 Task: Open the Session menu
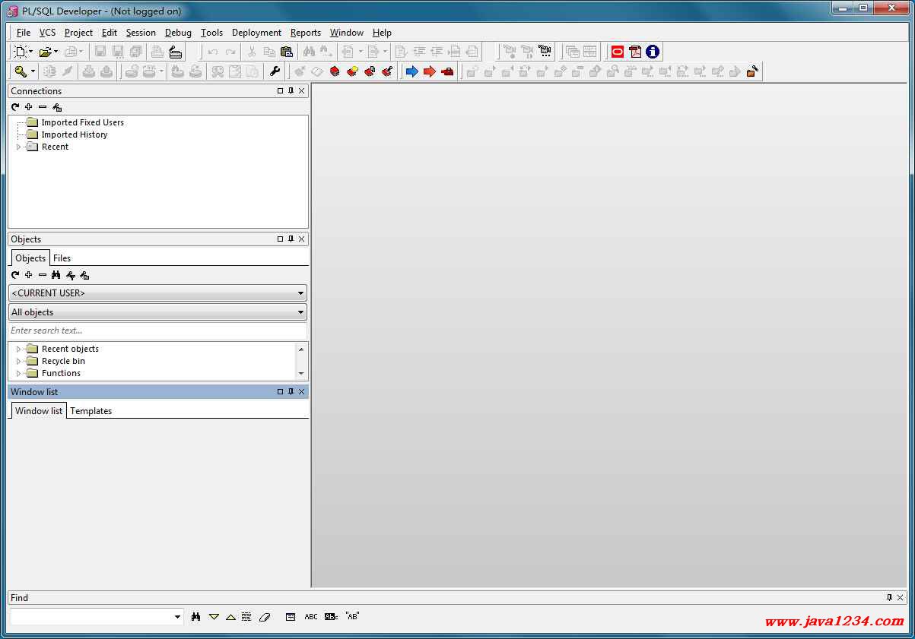tap(141, 33)
